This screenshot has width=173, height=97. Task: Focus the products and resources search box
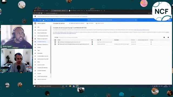pos(112,20)
